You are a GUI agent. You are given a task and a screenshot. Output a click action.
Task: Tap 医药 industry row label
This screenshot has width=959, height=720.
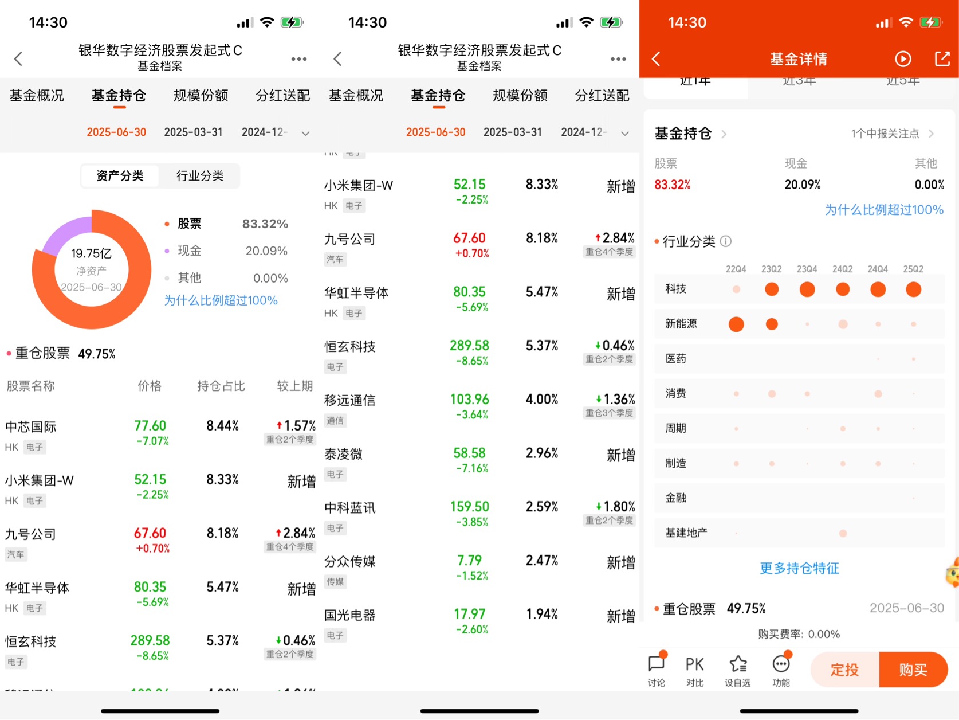point(676,358)
